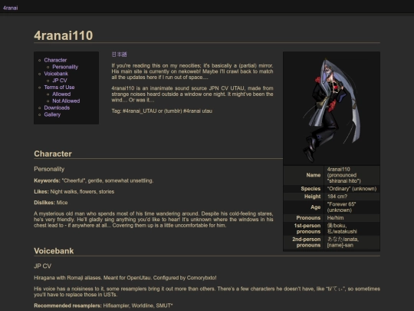Open Gallery from the contents list
This screenshot has height=311, width=414.
pos(52,114)
